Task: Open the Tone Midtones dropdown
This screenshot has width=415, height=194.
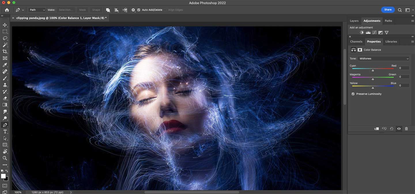Action: tap(384, 59)
